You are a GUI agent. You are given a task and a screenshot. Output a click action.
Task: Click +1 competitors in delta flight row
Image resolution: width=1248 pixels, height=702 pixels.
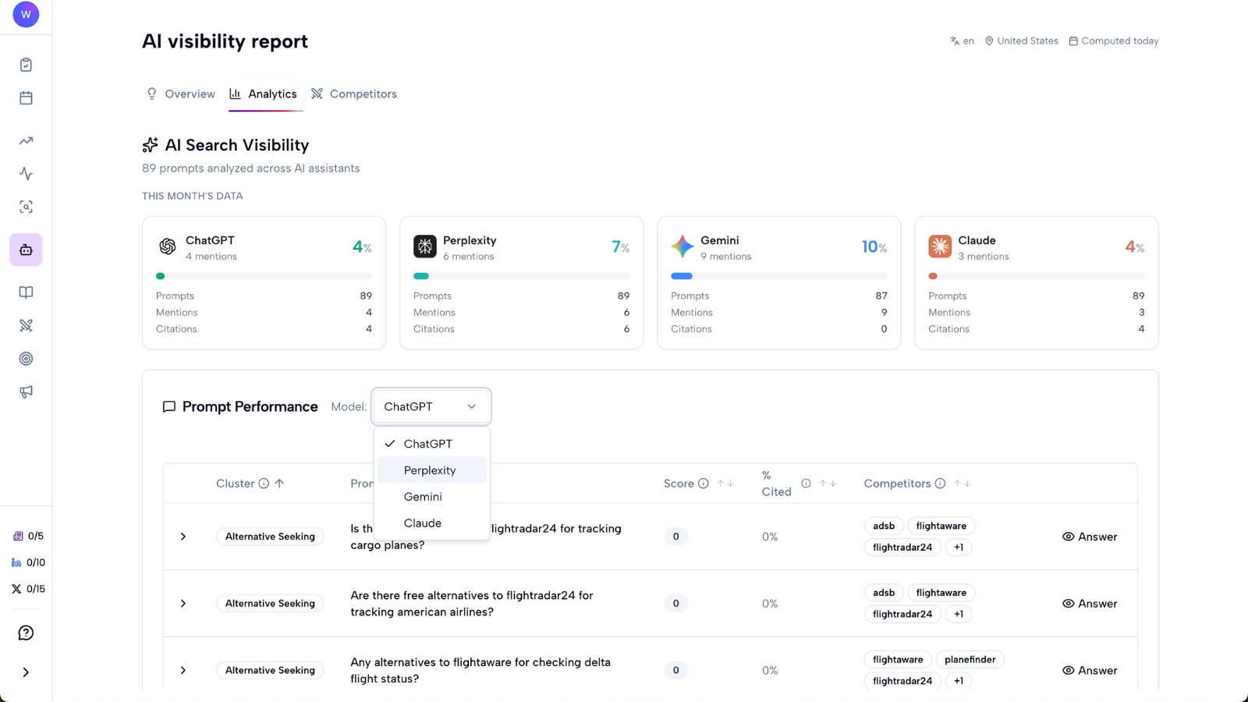[x=959, y=681]
